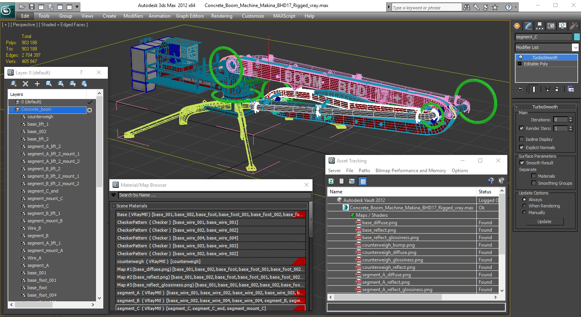
Task: Click Make Unique icon below modifier stack
Action: click(548, 89)
